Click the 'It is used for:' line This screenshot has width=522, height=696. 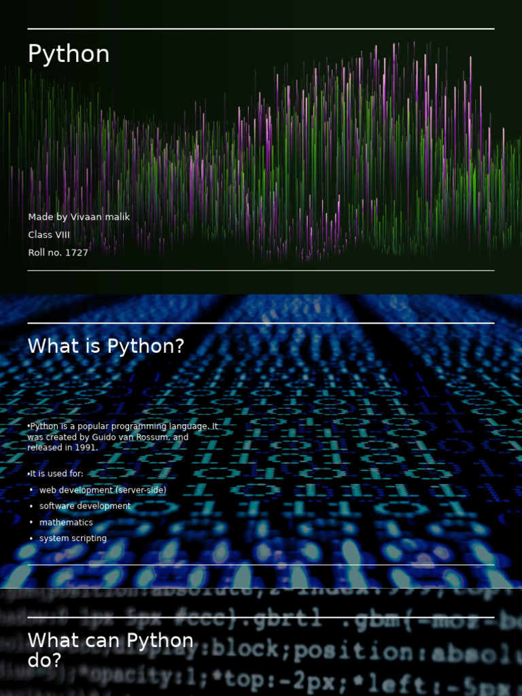click(x=56, y=474)
